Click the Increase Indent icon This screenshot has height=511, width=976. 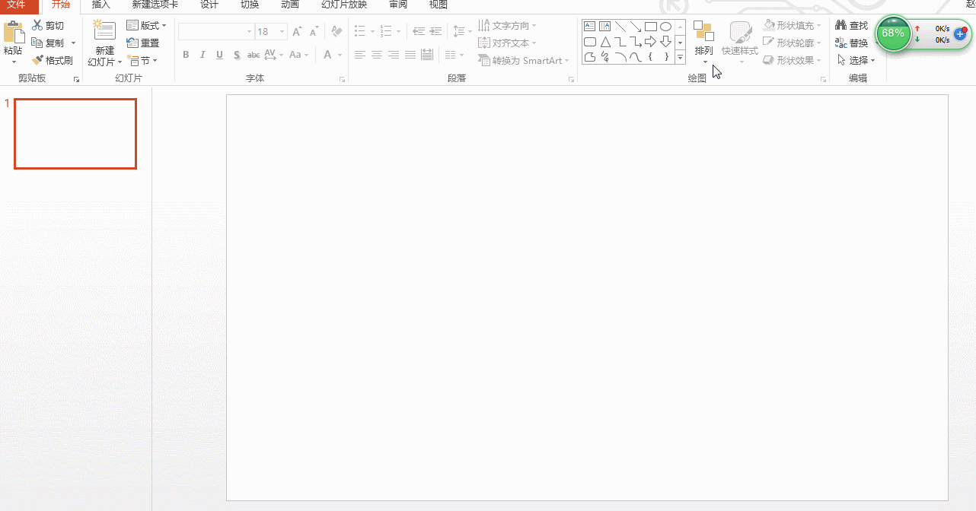click(436, 32)
